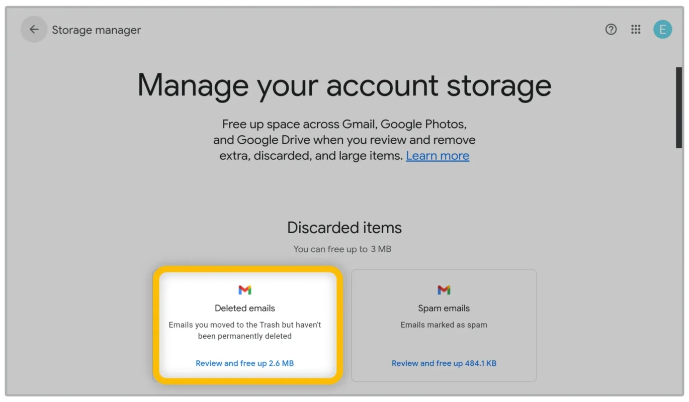Open the Deleted emails review link
The height and width of the screenshot is (402, 689).
click(x=244, y=363)
